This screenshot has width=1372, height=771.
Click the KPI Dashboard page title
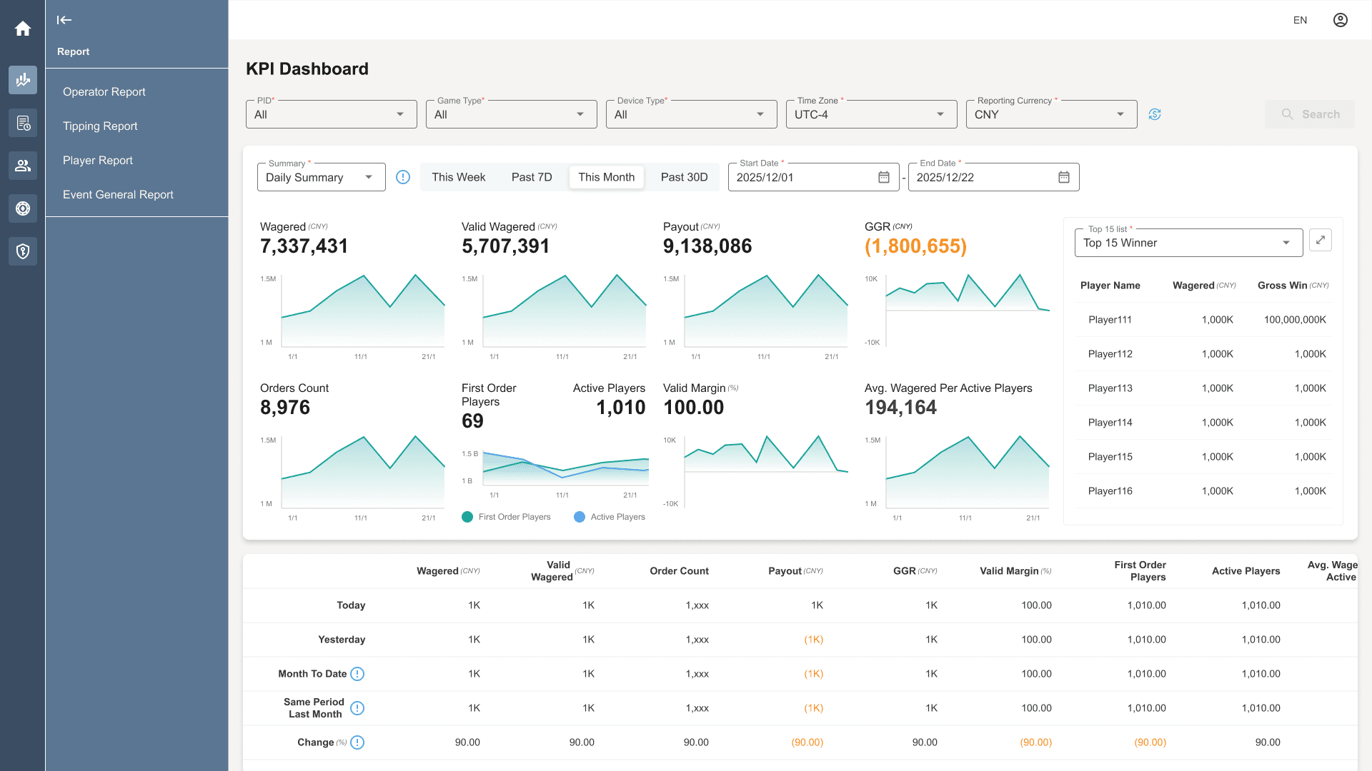(x=307, y=69)
